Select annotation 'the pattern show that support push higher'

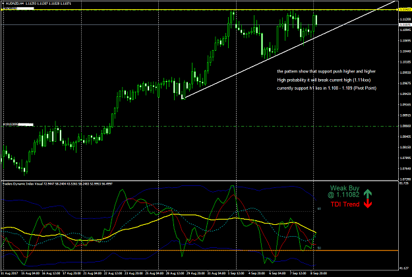pyautogui.click(x=326, y=71)
